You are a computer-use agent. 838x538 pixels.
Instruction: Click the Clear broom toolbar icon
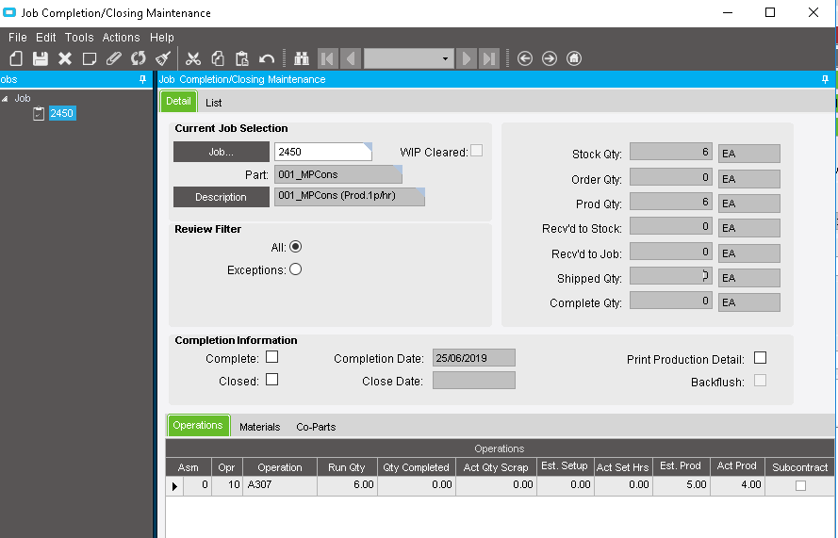click(x=163, y=58)
